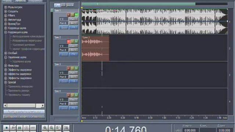Solo Трек 2 with its S button
Screen dimensions: 235x132
73,41
